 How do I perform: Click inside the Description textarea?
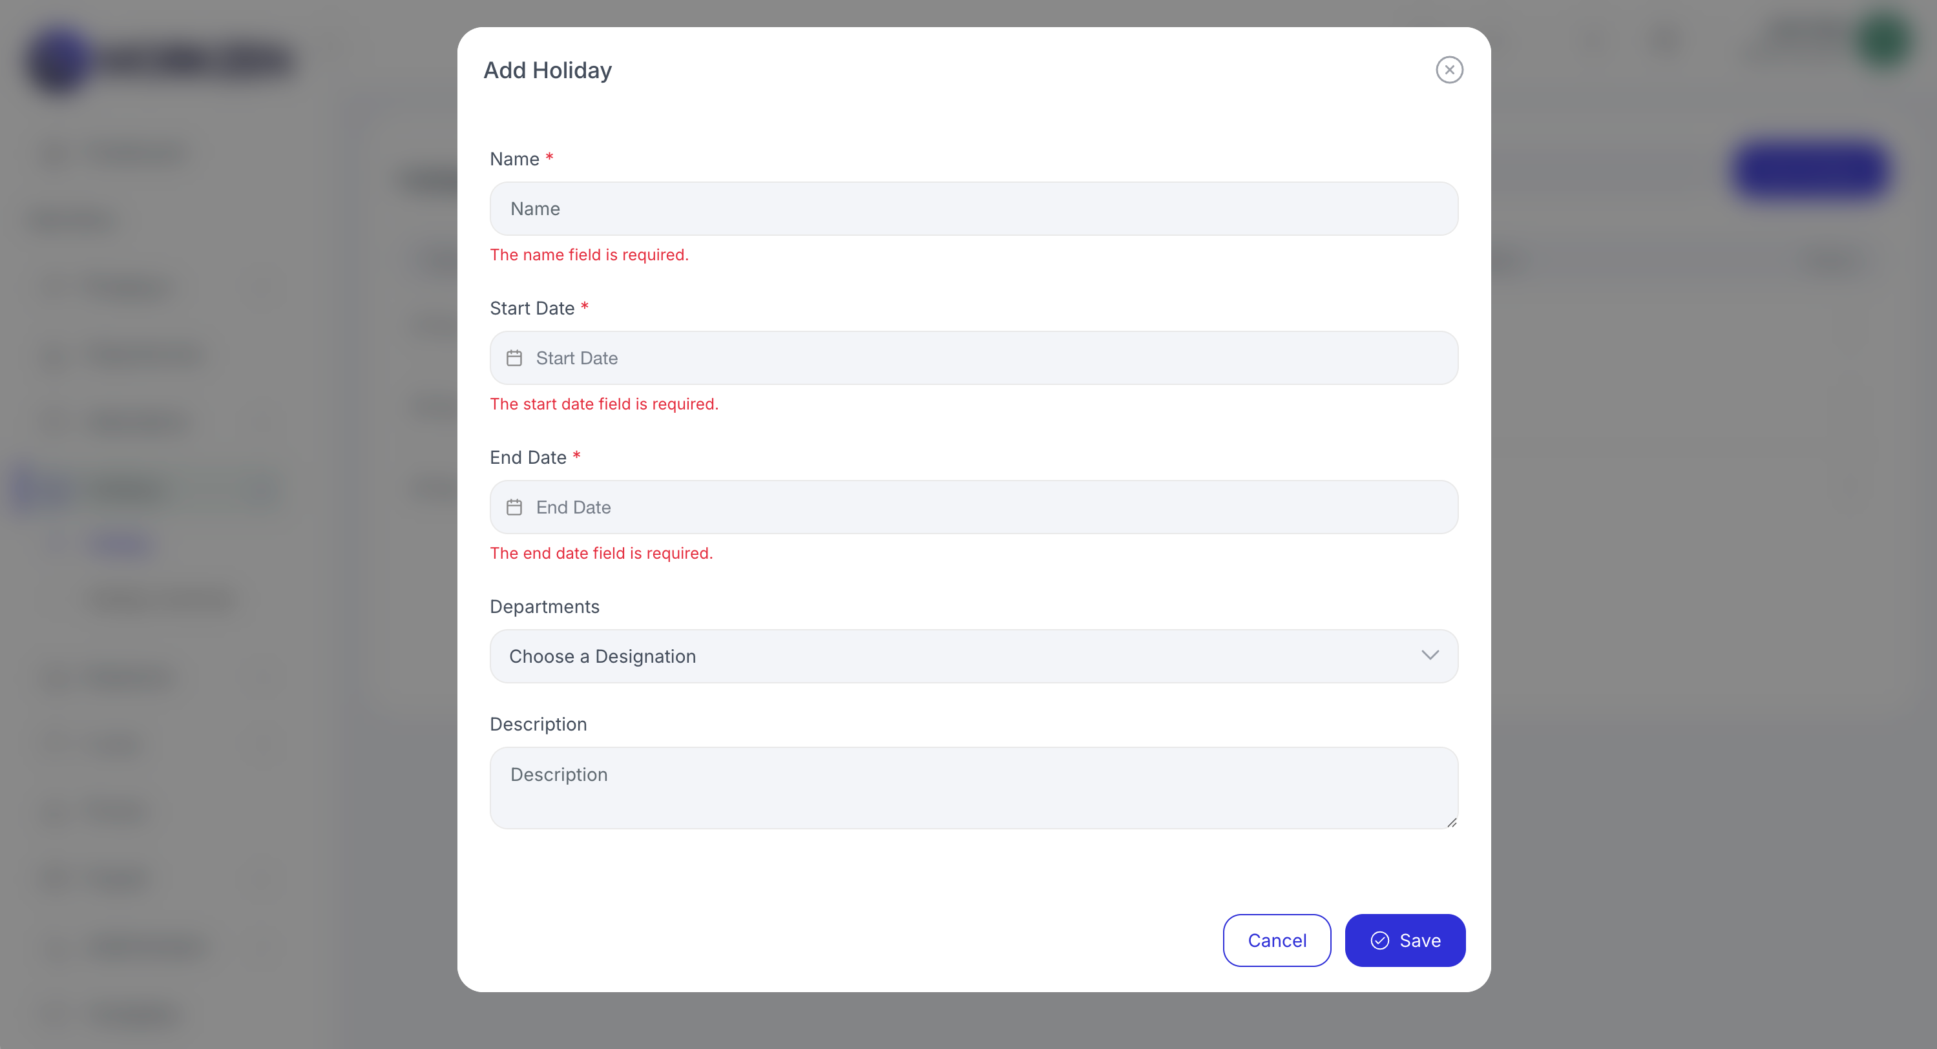pyautogui.click(x=974, y=788)
